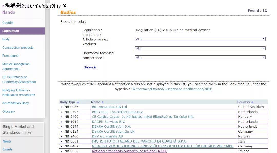Open the Products dropdown

(200, 48)
